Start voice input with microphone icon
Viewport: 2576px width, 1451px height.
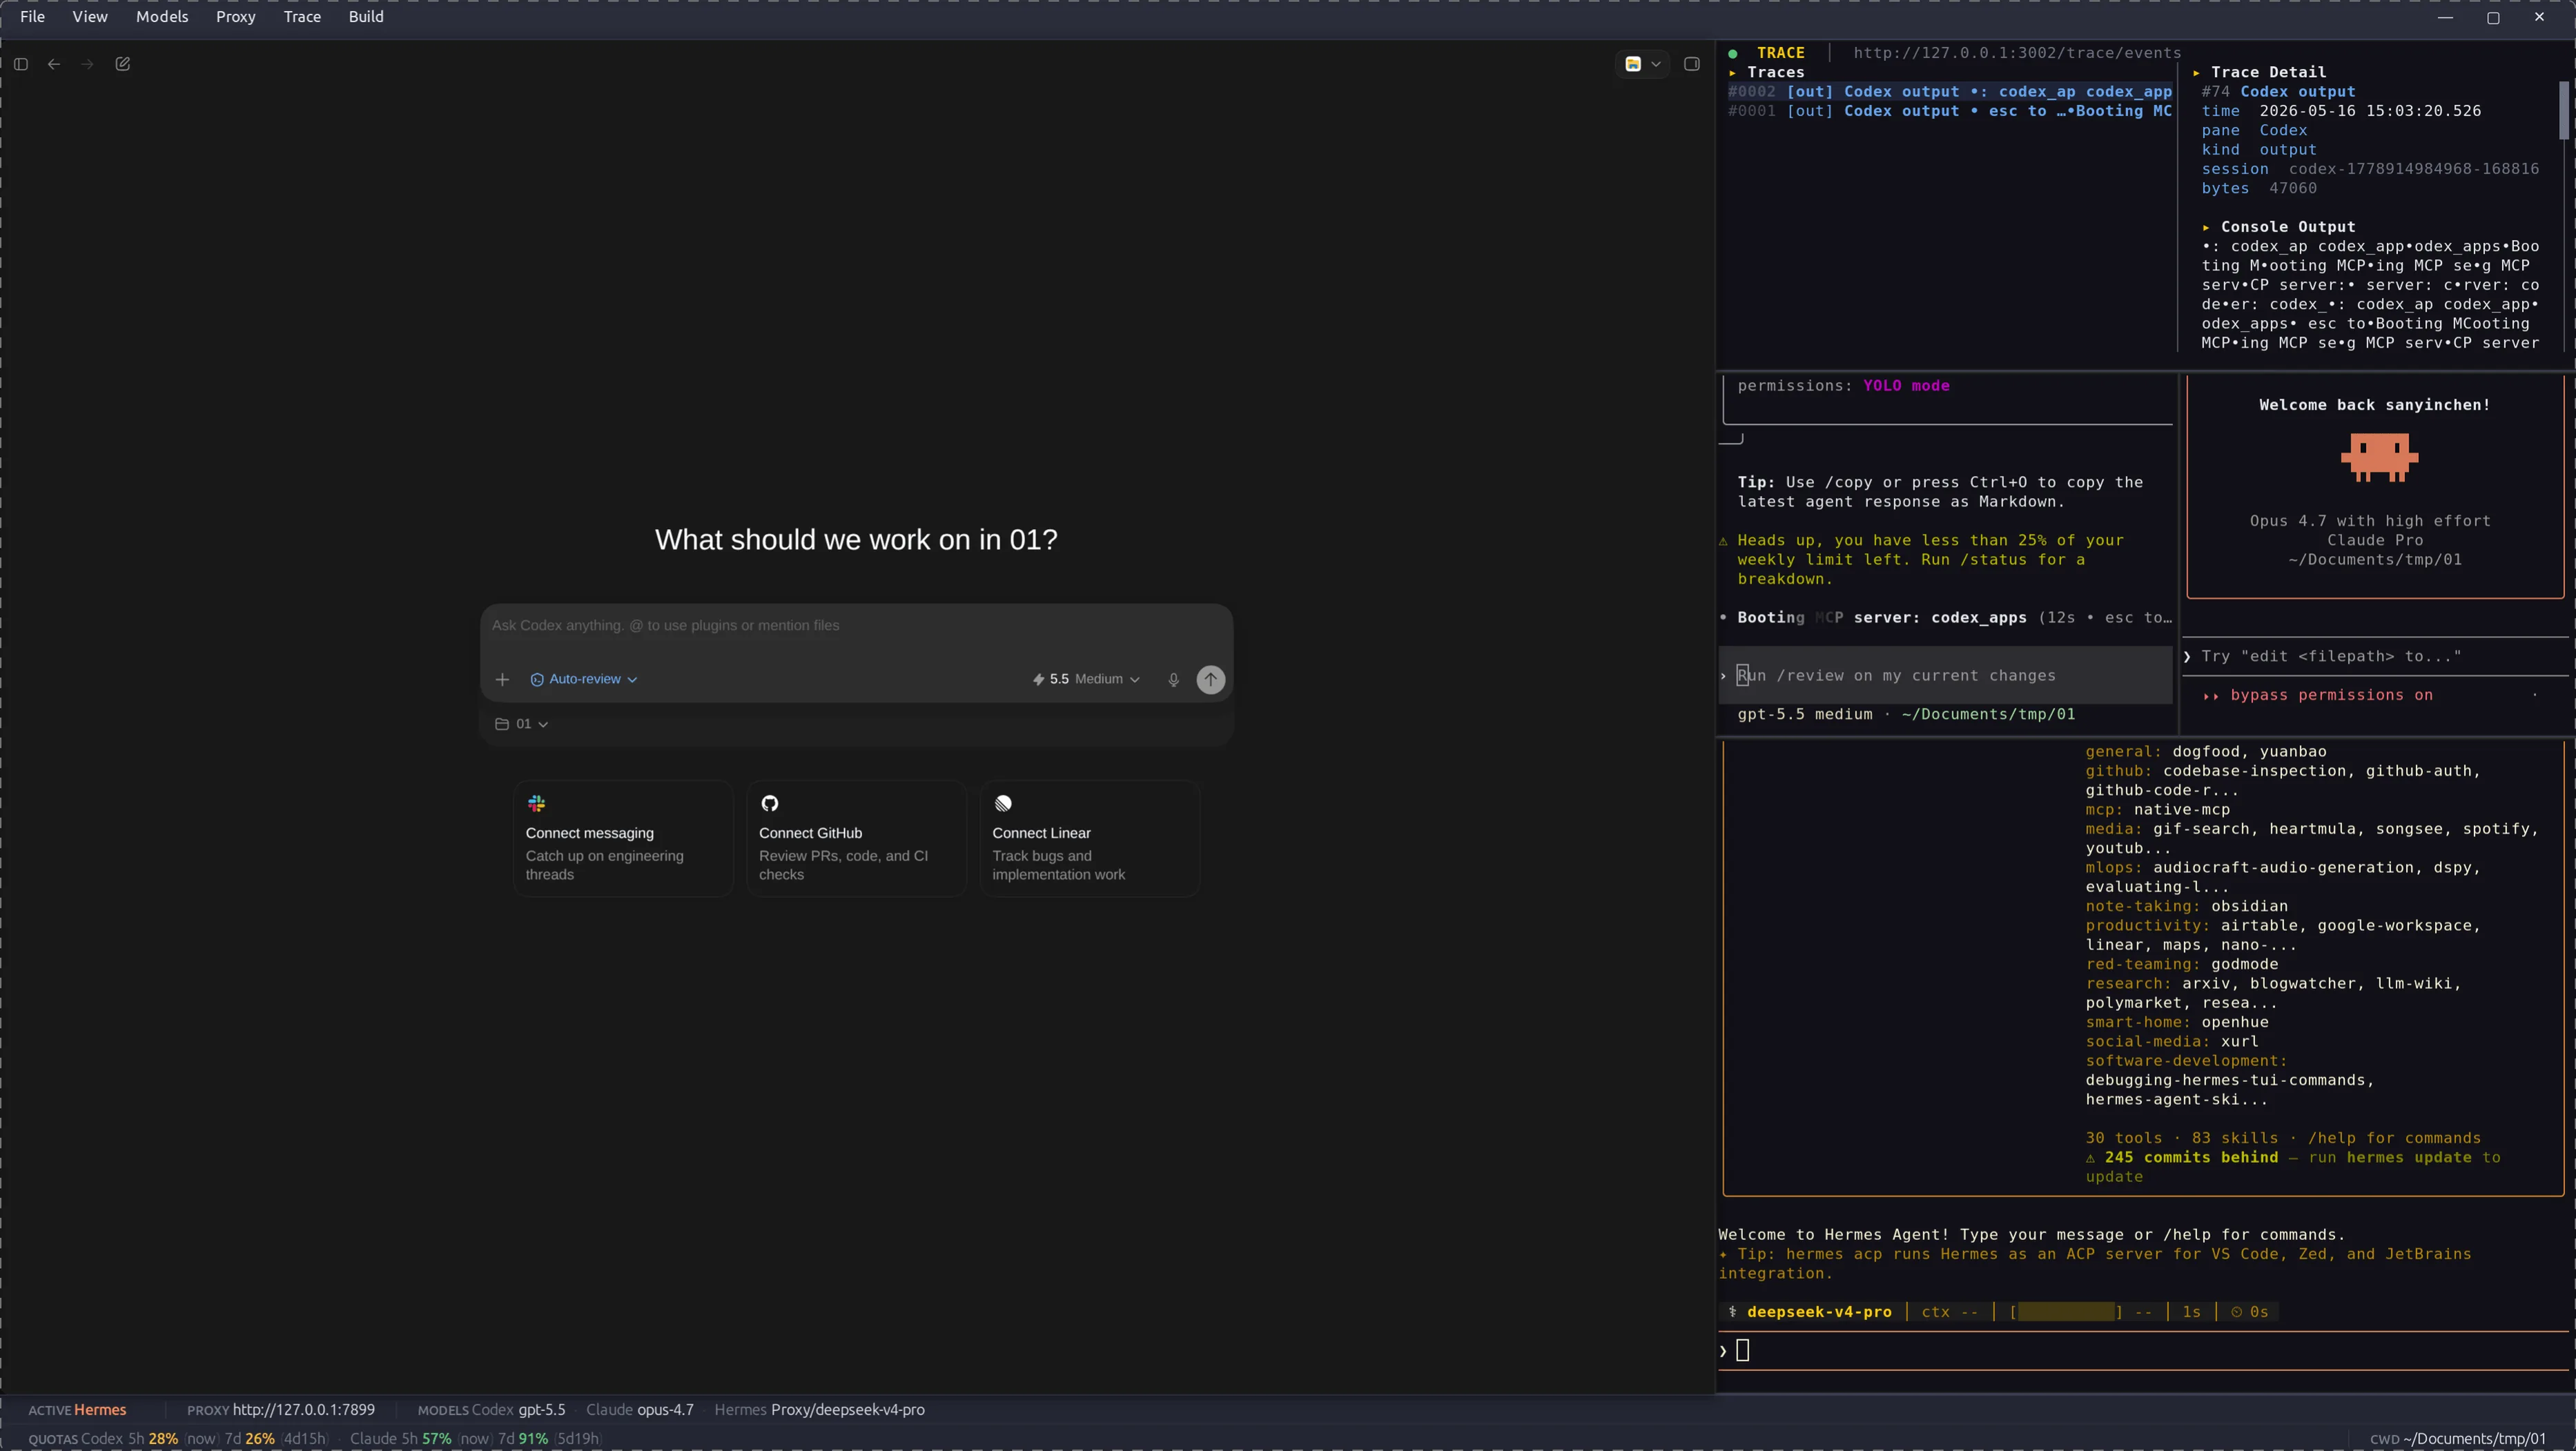tap(1174, 680)
